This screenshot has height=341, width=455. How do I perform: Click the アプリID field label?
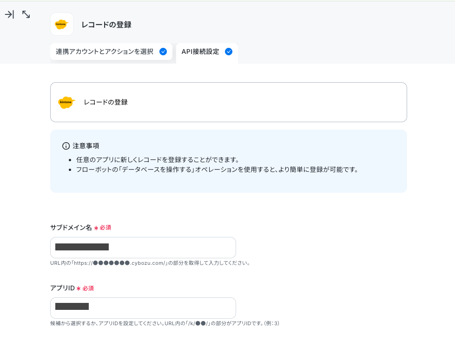pyautogui.click(x=62, y=288)
